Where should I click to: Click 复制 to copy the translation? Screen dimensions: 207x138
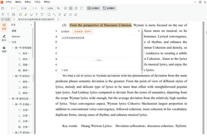(65, 70)
